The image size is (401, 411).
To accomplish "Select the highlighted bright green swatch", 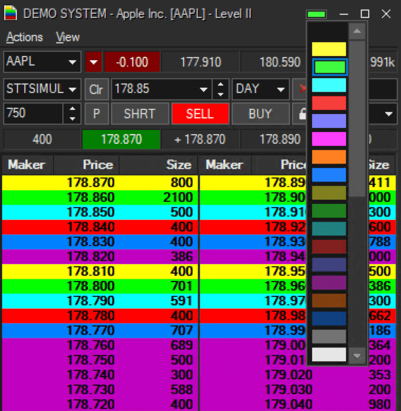I will point(330,67).
